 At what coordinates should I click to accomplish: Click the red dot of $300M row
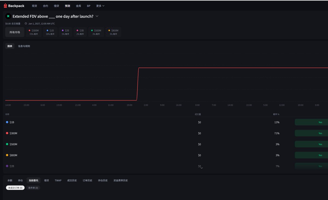pyautogui.click(x=7, y=133)
